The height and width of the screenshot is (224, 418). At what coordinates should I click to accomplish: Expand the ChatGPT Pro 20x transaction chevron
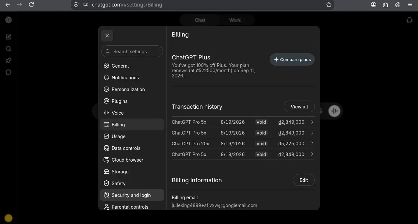tap(312, 143)
